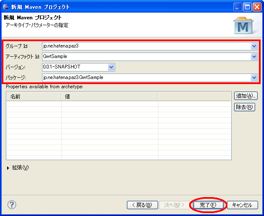This screenshot has height=216, width=264.
Task: Click the 値 column header
Action: click(109, 97)
